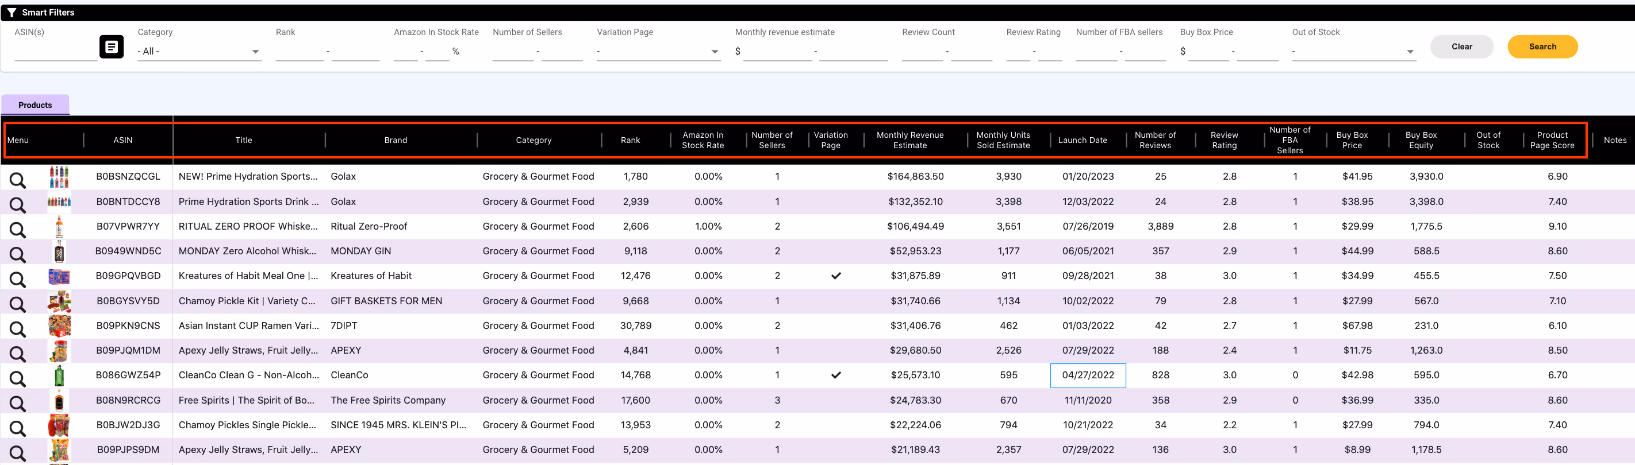Open magnifier menu for B09PKN9CNS row
The width and height of the screenshot is (1635, 465).
tap(18, 329)
